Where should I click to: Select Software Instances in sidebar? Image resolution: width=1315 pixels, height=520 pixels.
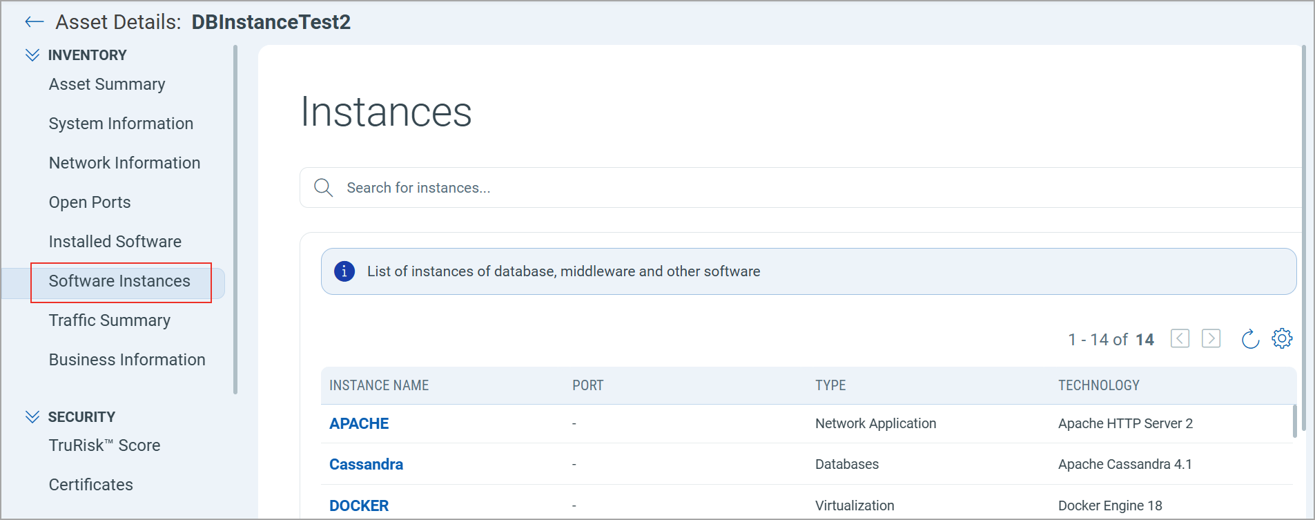click(x=119, y=281)
